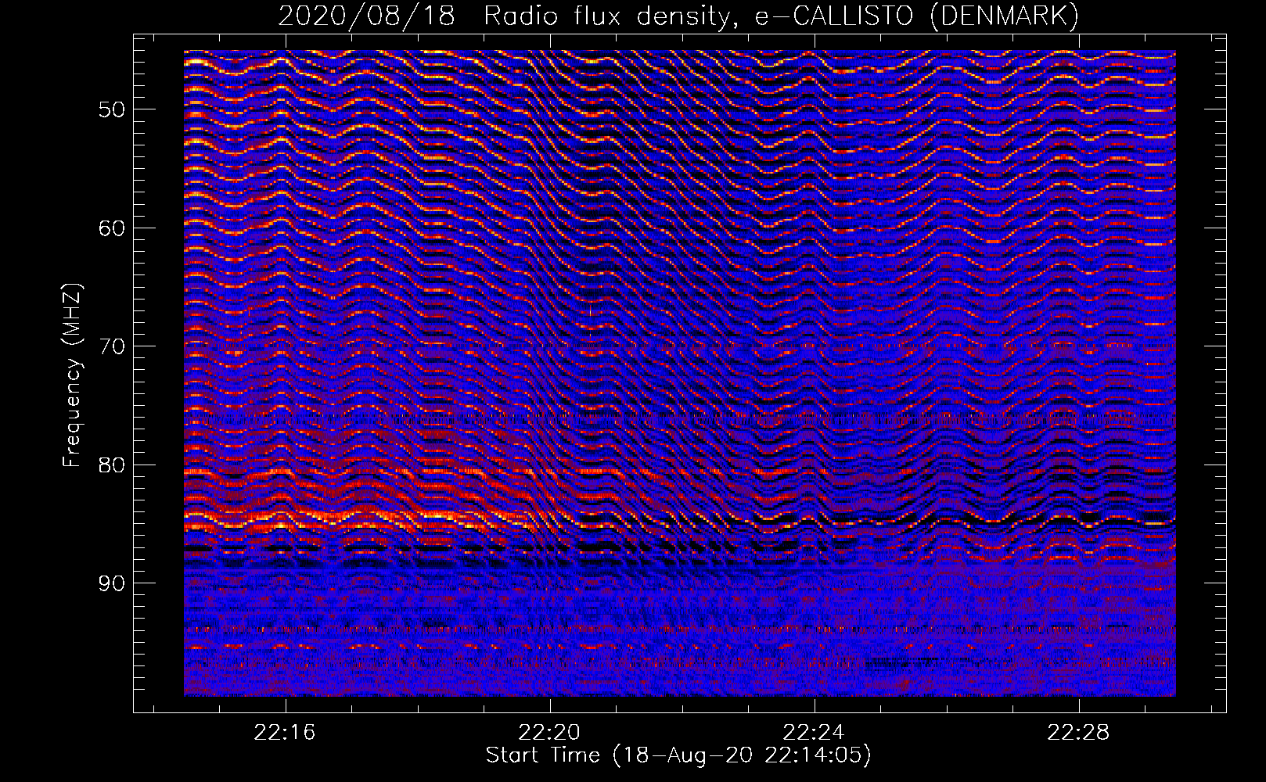The height and width of the screenshot is (782, 1266).
Task: Click the 90 frequency tick label
Action: pyautogui.click(x=111, y=583)
